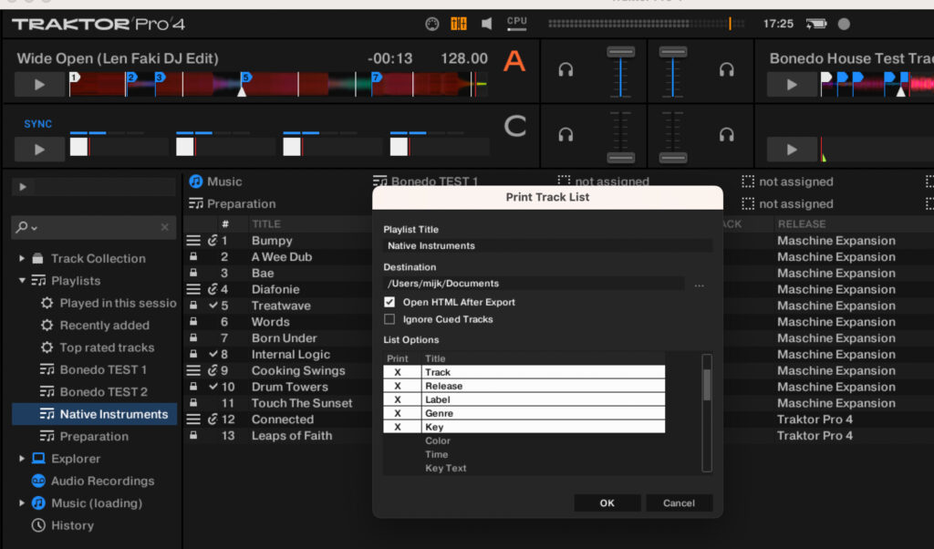Image resolution: width=934 pixels, height=549 pixels.
Task: Toggle Deck A headphone cue
Action: (x=566, y=70)
